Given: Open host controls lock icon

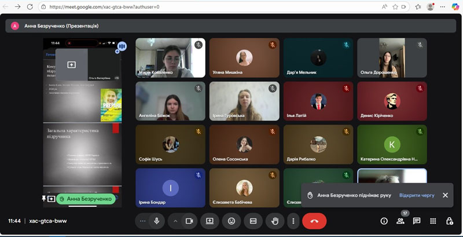Looking at the screenshot, I should tap(449, 221).
